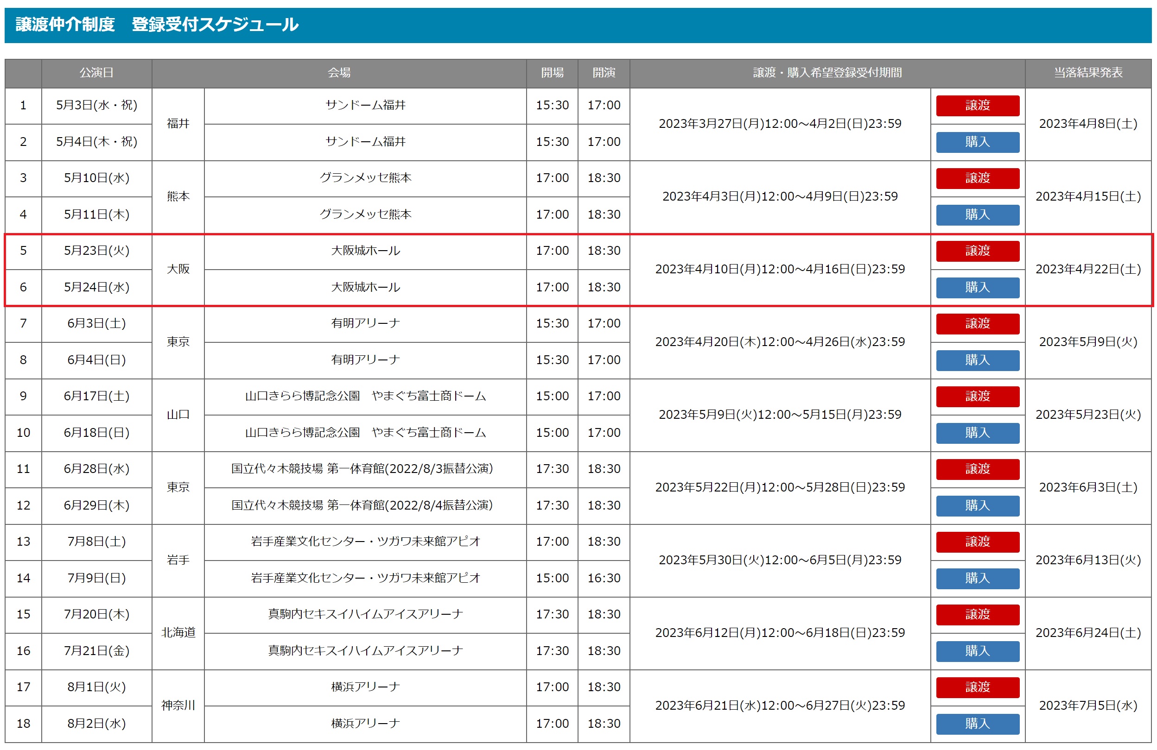This screenshot has height=750, width=1157.
Task: Click result date 2023年7月5日(水)
Action: [x=1088, y=706]
